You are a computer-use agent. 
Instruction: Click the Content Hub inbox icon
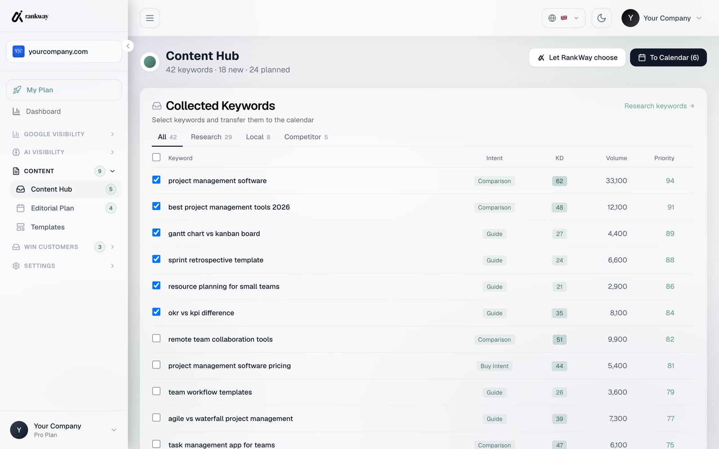click(x=21, y=189)
